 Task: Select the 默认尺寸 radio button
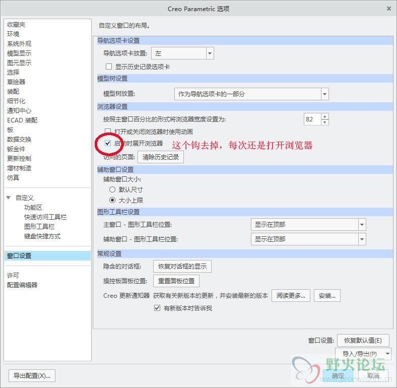point(112,189)
